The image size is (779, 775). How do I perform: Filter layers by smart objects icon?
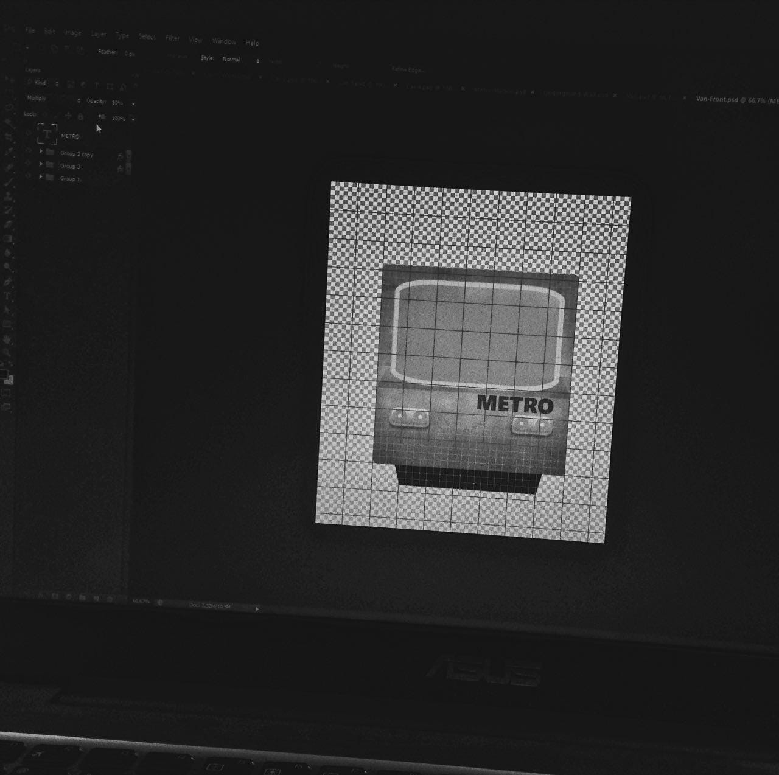(123, 87)
